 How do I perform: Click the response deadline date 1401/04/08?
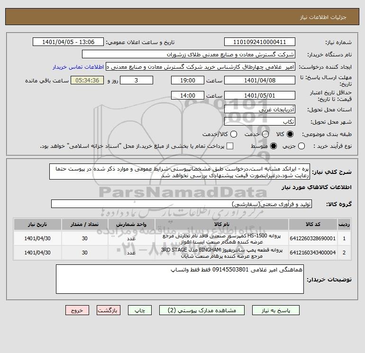pyautogui.click(x=260, y=80)
